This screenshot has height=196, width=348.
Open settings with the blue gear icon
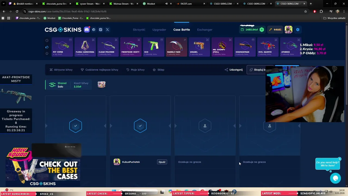point(298,30)
